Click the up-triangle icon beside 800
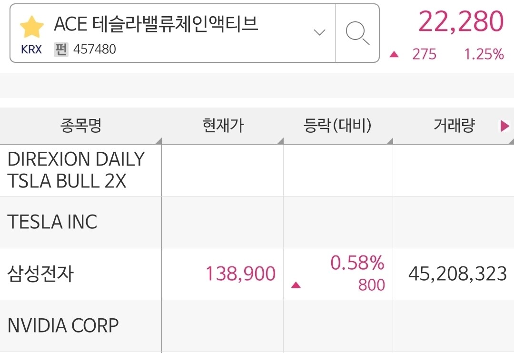The image size is (514, 353). pyautogui.click(x=296, y=285)
